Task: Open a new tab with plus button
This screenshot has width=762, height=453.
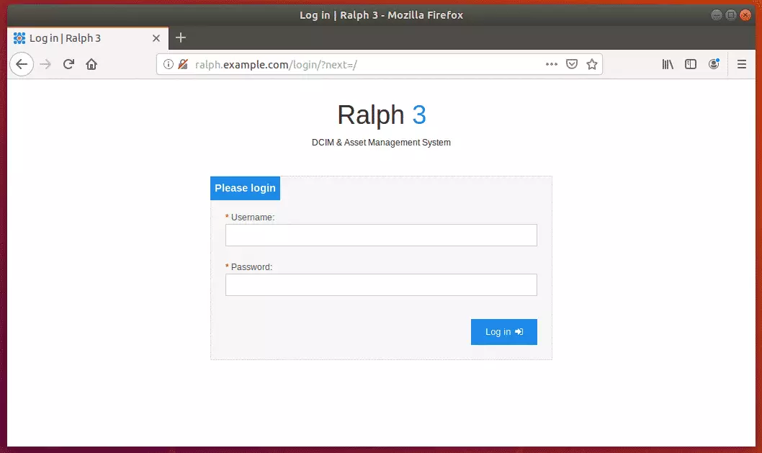Action: pos(180,37)
